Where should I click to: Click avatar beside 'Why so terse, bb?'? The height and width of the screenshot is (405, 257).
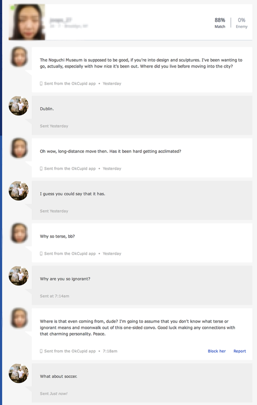[19, 233]
